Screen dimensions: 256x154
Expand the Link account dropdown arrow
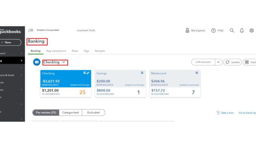pos(219,62)
